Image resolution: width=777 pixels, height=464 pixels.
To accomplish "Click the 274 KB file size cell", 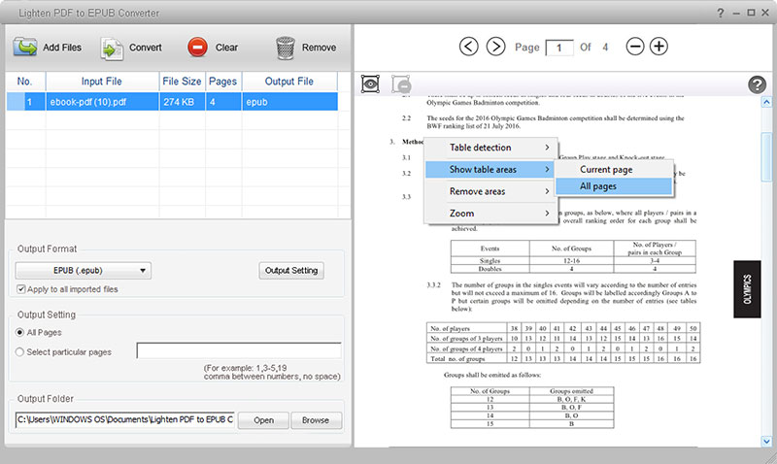I will 182,102.
